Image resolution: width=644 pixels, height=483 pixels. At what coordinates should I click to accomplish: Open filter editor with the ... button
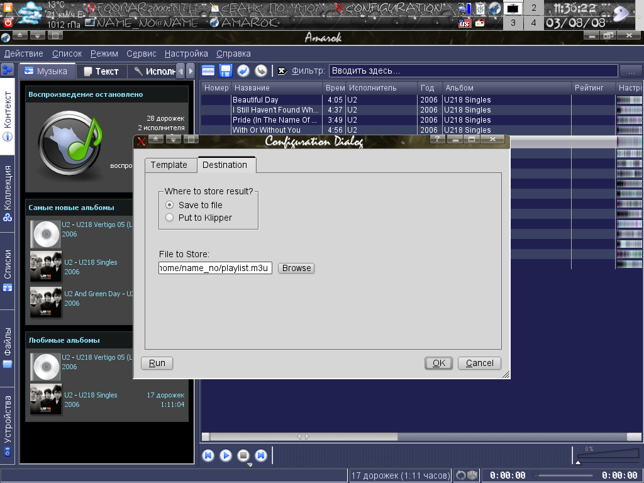pyautogui.click(x=631, y=70)
